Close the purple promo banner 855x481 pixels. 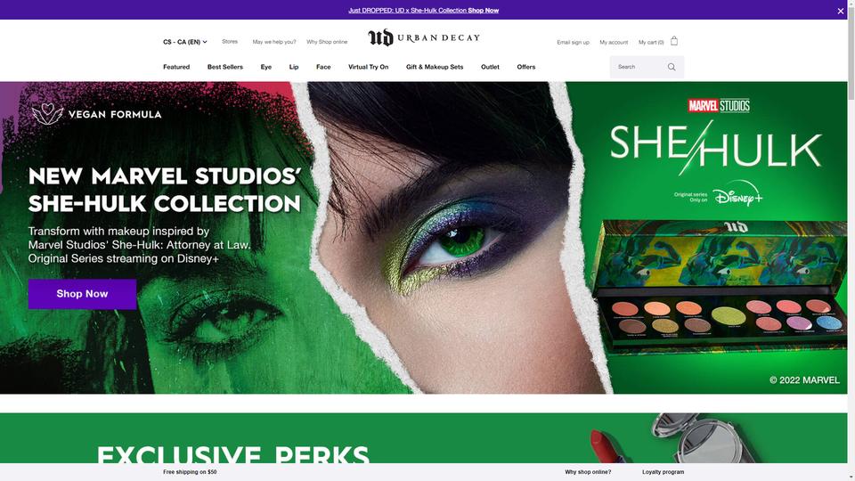pyautogui.click(x=840, y=11)
